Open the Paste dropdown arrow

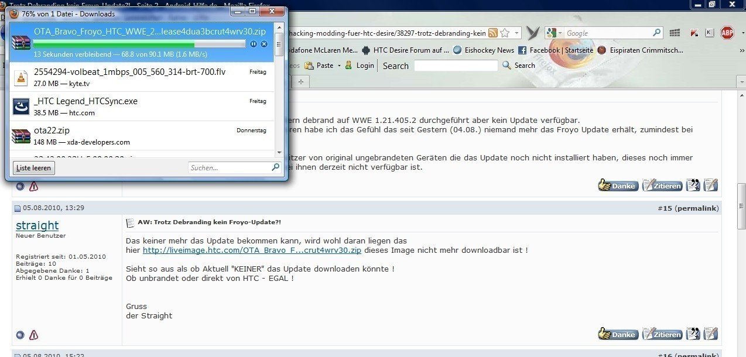click(339, 66)
